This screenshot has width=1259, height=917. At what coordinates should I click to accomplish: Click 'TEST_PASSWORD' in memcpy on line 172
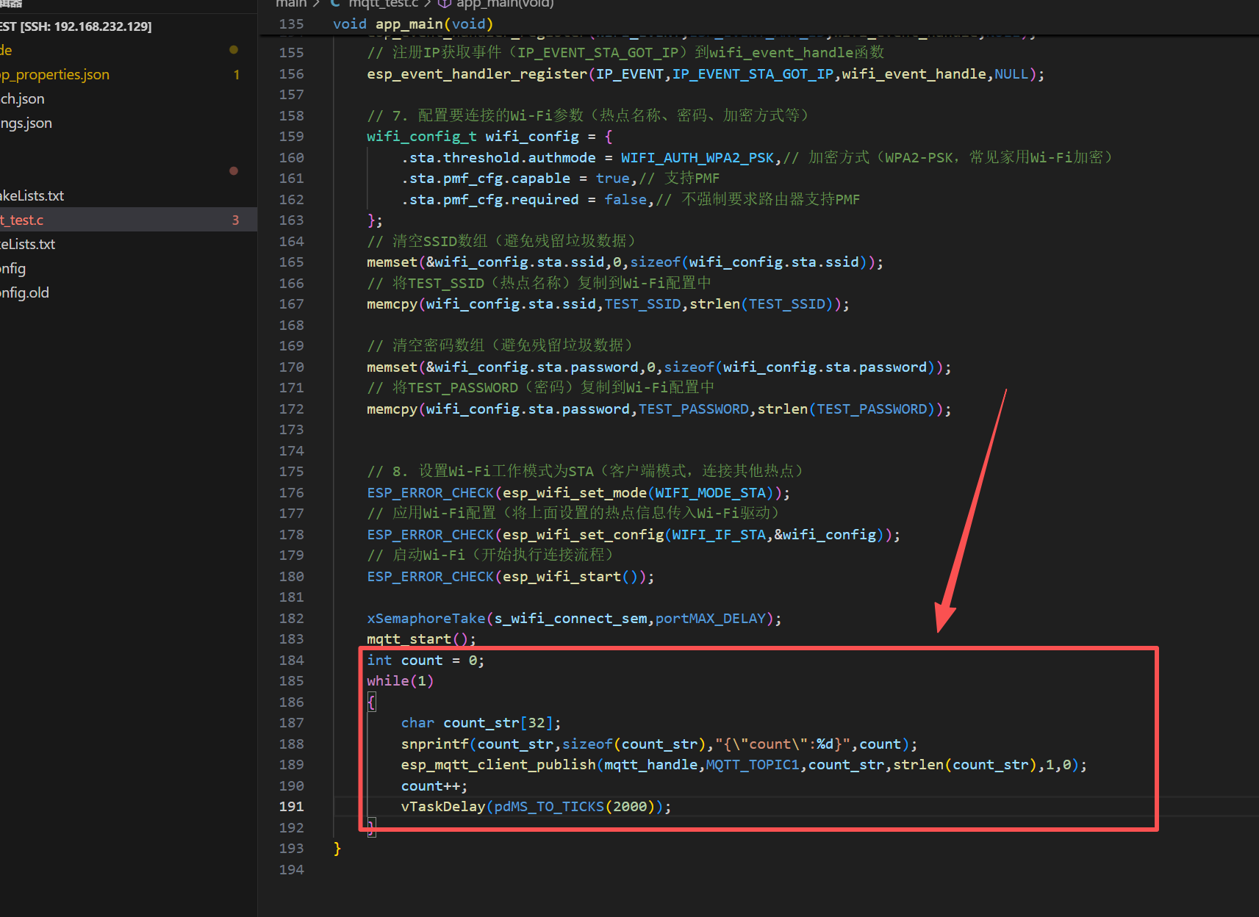click(694, 409)
